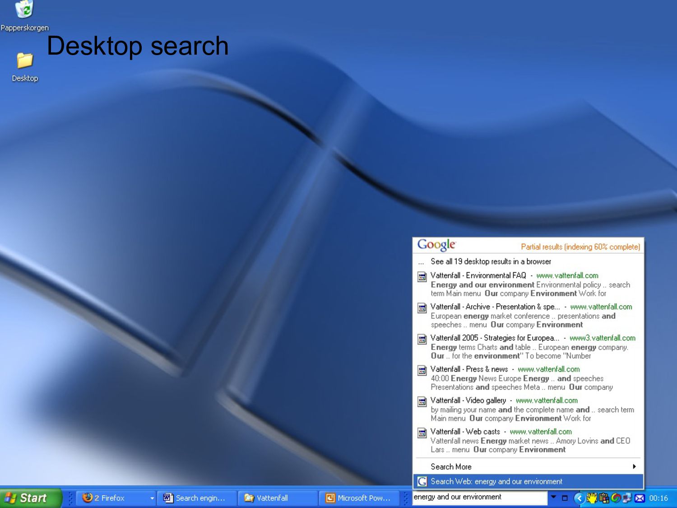Click snippet text 'Vattenfall news Energy market news'
This screenshot has width=677, height=508.
(489, 441)
